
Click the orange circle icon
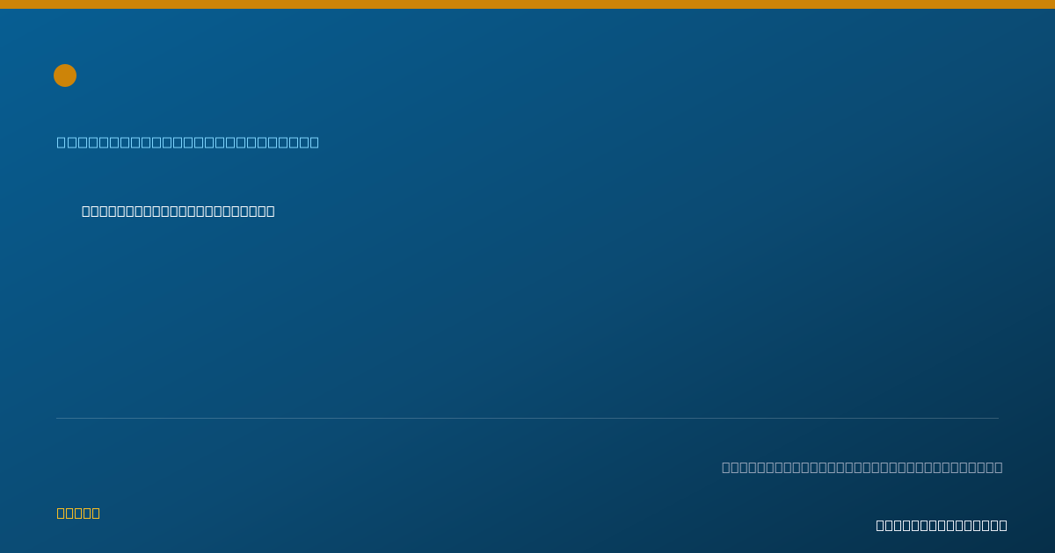click(x=65, y=75)
